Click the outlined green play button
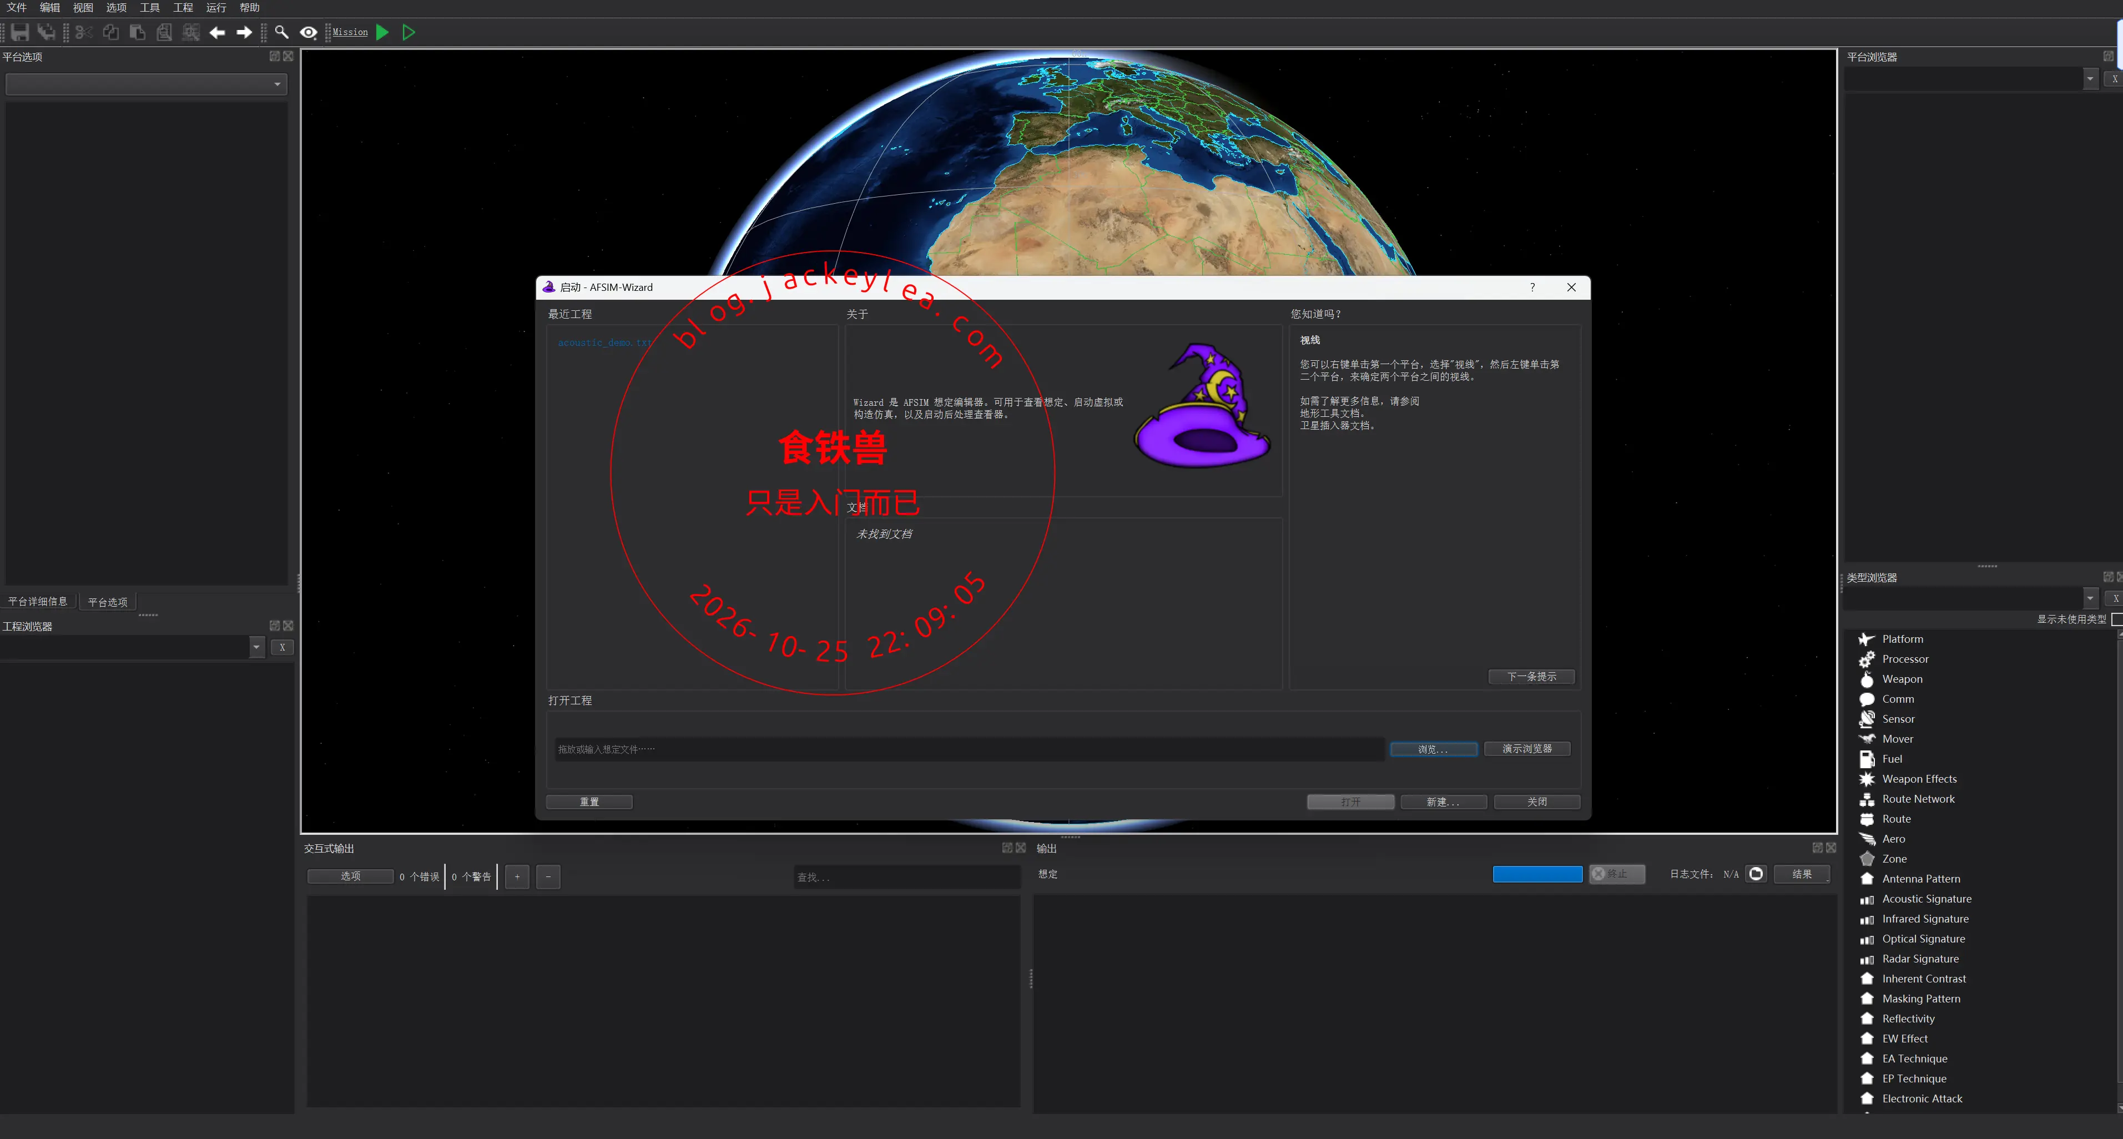 pos(408,32)
